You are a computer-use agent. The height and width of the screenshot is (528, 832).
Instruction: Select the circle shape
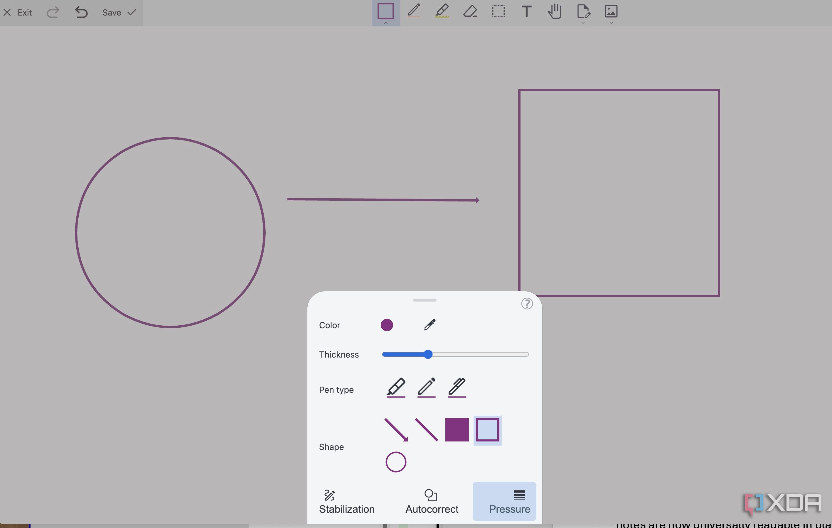(x=396, y=462)
